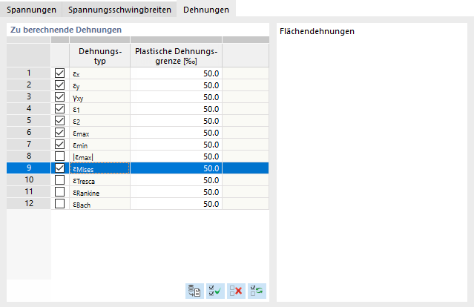474x307 pixels.
Task: Enable the |εmax| strain checkbox
Action: [60, 156]
